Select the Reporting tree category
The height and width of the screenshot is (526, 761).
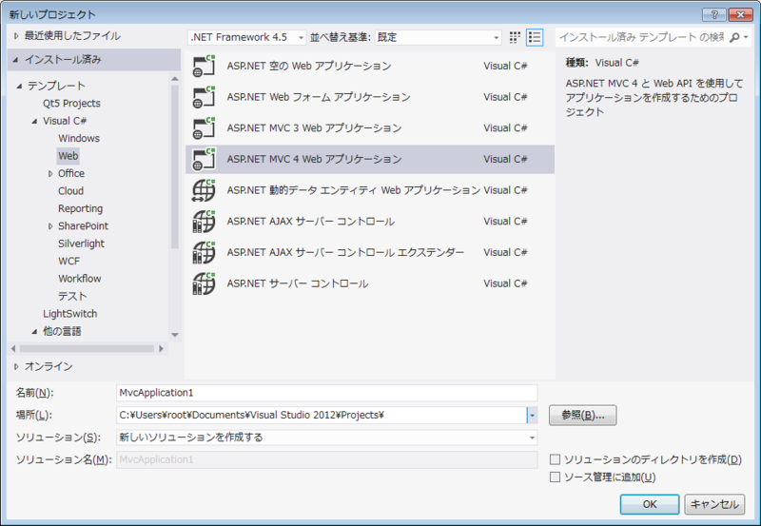[x=80, y=208]
